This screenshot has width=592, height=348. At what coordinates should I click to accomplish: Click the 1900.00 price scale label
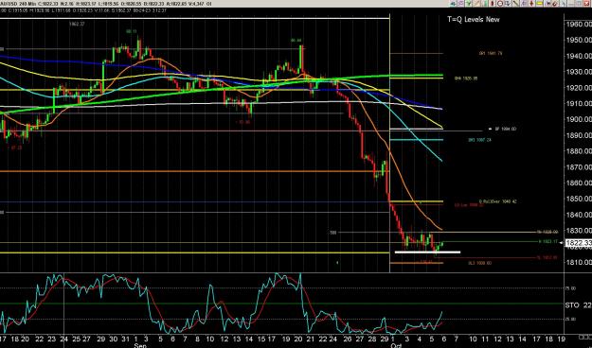point(579,119)
